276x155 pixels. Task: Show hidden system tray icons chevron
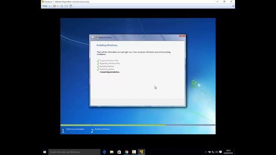click(206, 152)
